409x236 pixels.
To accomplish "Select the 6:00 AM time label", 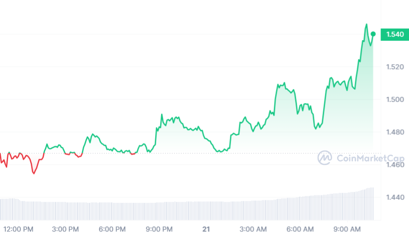I will coord(300,229).
